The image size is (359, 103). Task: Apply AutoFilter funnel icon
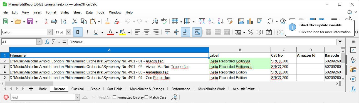click(x=230, y=21)
